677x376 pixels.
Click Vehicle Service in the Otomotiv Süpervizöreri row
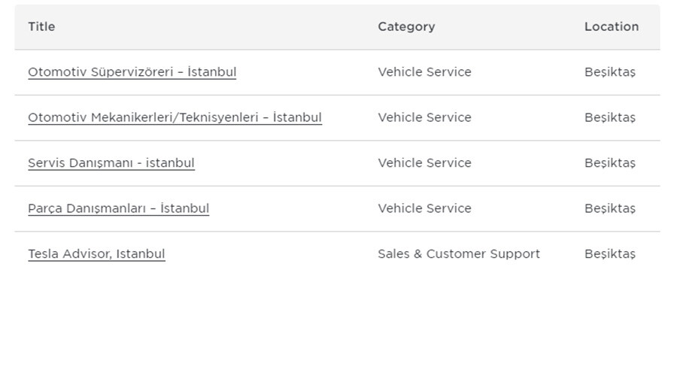[x=424, y=72]
